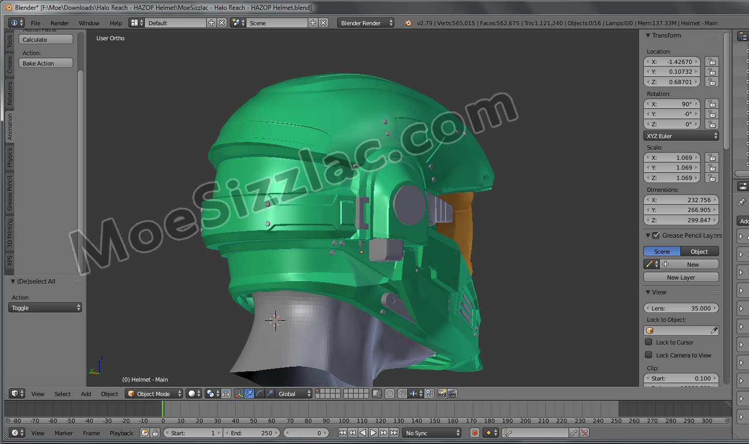Toggle the Location Y lock

click(711, 72)
